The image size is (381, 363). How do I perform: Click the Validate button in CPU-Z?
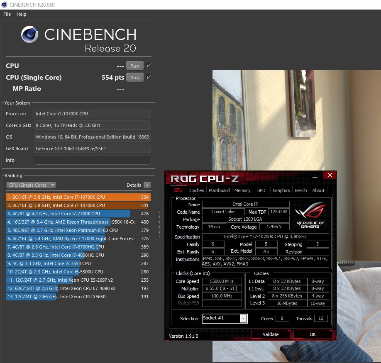tap(271, 334)
